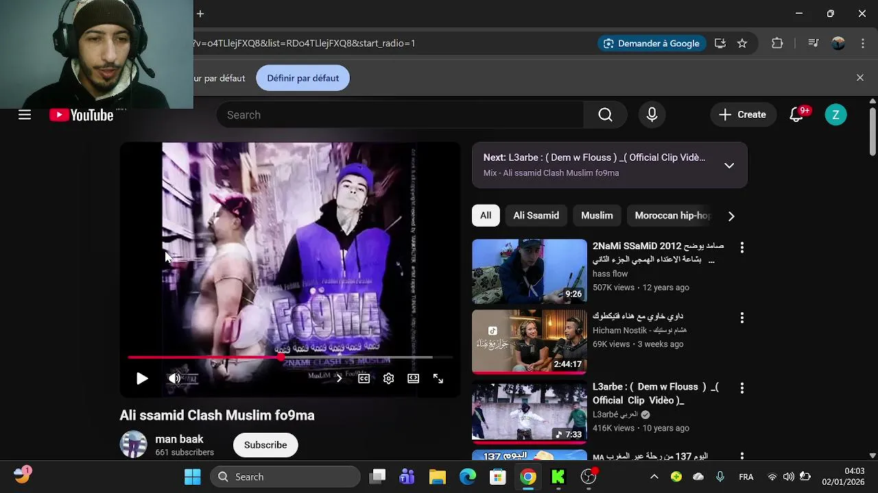Image resolution: width=878 pixels, height=493 pixels.
Task: Focus the YouTube search field
Action: [400, 115]
